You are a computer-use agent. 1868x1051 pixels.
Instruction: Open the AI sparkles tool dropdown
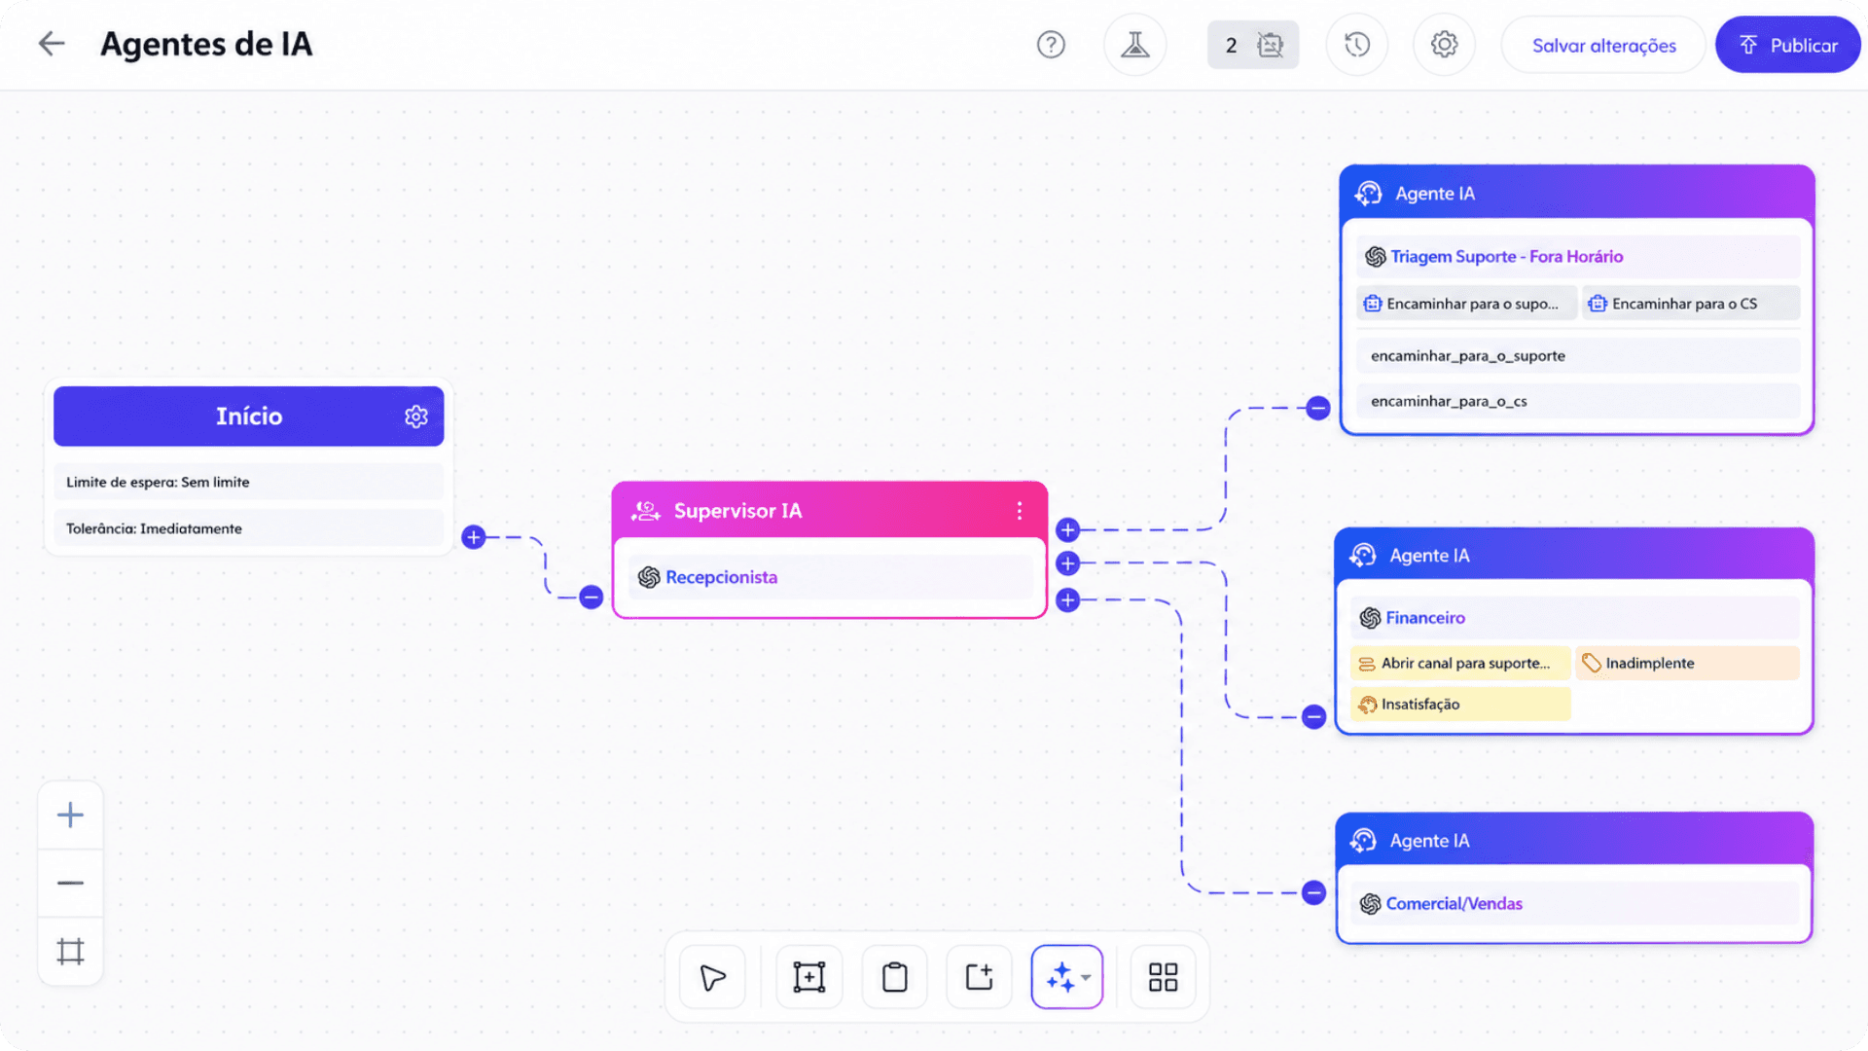coord(1067,977)
